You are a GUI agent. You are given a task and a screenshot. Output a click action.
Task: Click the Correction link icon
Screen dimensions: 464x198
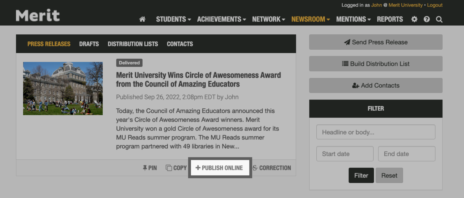pyautogui.click(x=272, y=168)
